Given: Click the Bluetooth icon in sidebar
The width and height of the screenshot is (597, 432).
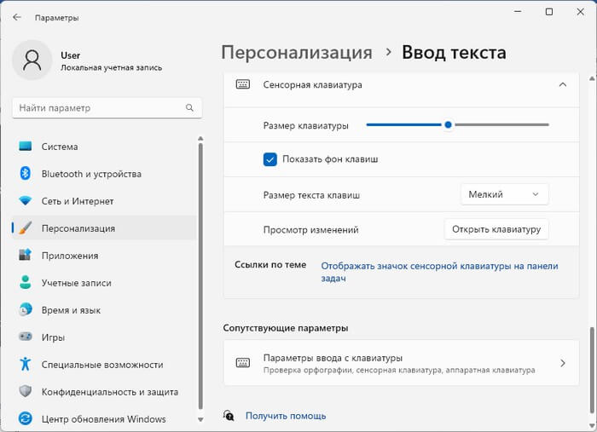Looking at the screenshot, I should [x=25, y=174].
